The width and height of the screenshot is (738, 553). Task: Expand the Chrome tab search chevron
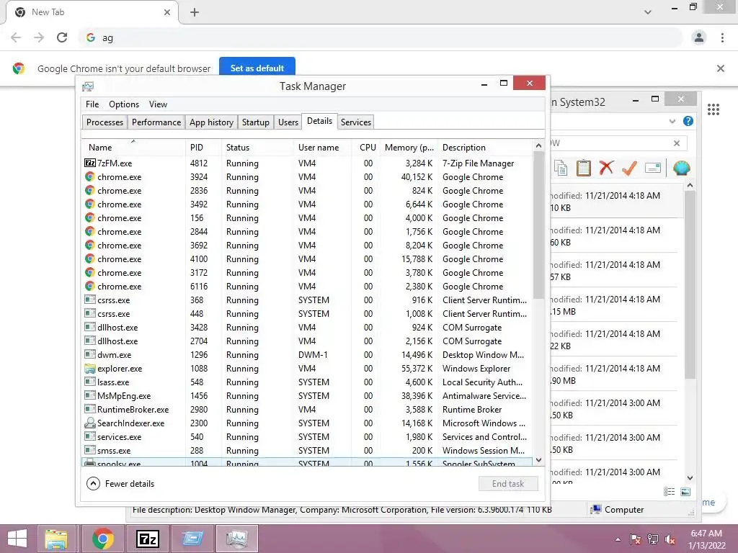coord(648,12)
